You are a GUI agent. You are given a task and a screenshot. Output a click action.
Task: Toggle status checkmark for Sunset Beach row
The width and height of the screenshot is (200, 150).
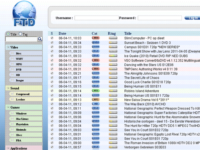(x=52, y=42)
